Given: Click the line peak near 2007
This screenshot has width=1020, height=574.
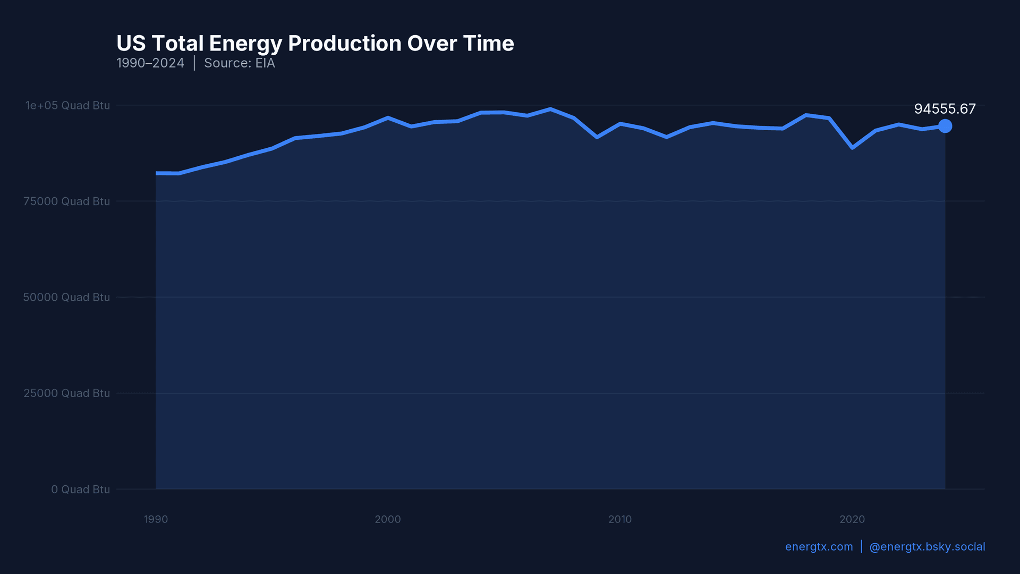Looking at the screenshot, I should 551,109.
